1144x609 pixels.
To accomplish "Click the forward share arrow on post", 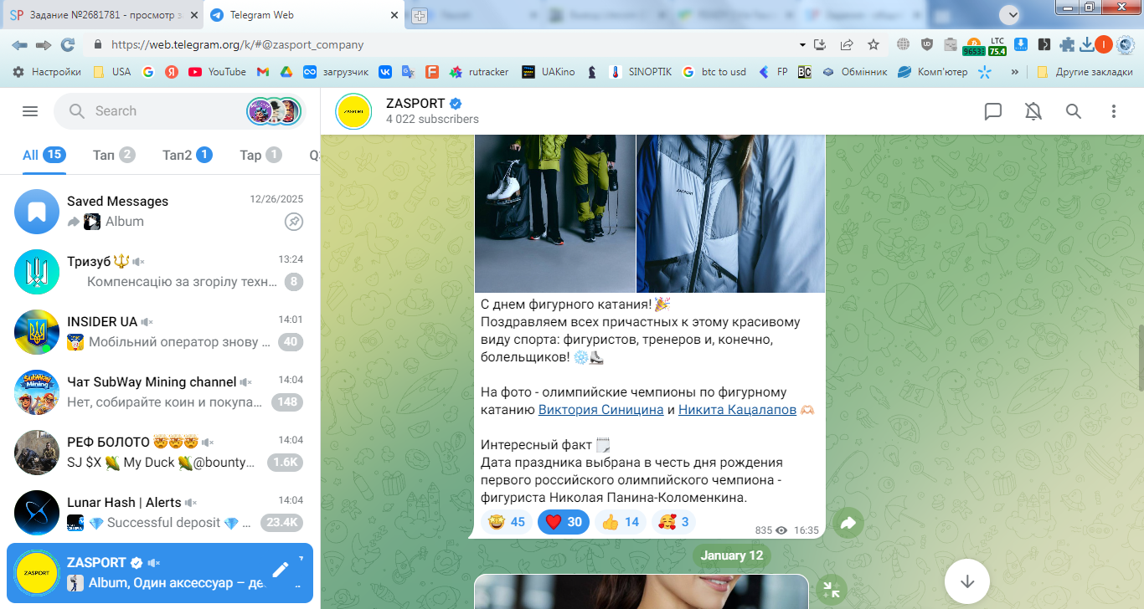I will (x=848, y=523).
